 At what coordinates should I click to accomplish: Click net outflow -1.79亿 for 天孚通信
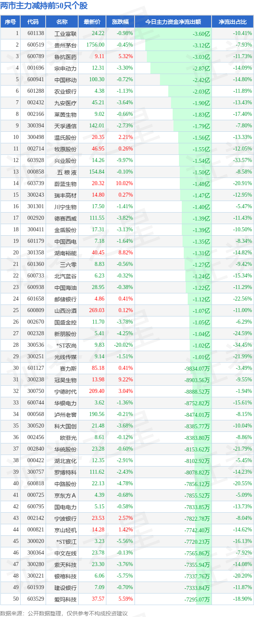(x=201, y=126)
